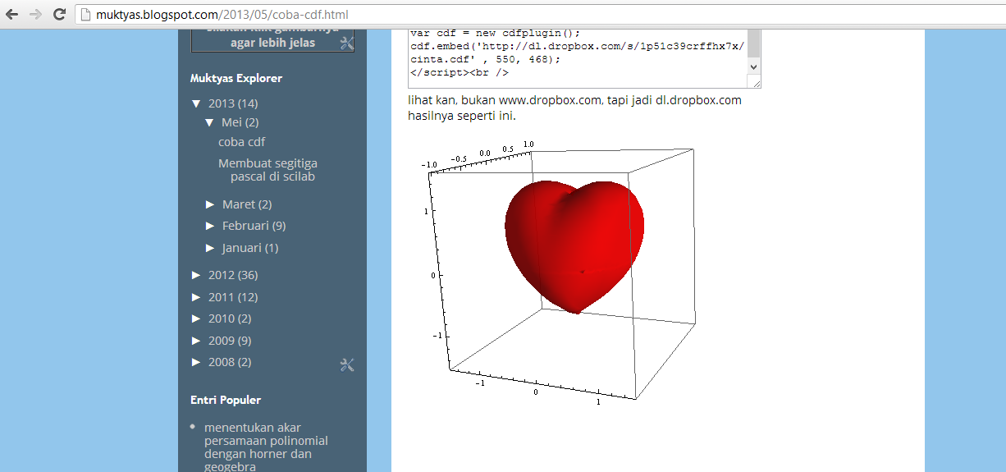Click the 'Entri Populer' heading
1006x472 pixels.
pyautogui.click(x=226, y=401)
